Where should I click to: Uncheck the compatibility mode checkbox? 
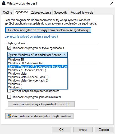(x=9, y=48)
